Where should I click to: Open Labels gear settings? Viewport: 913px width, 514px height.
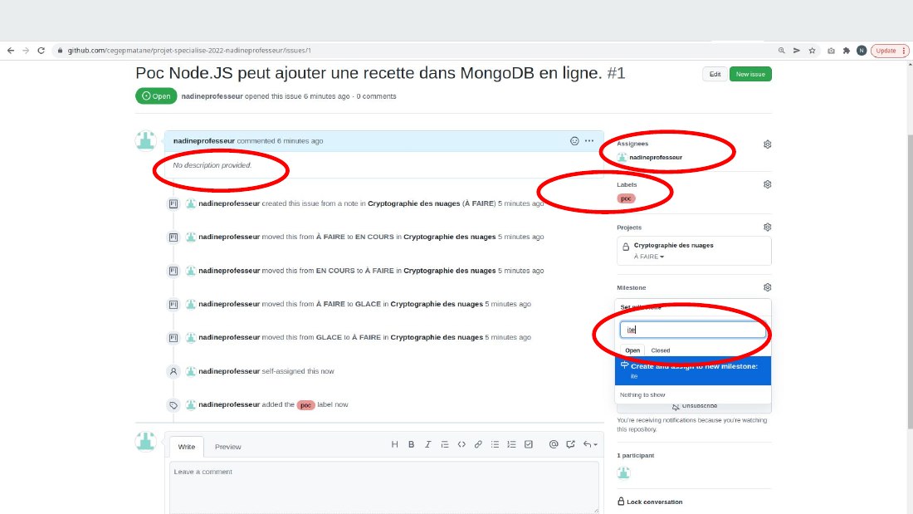tap(768, 184)
